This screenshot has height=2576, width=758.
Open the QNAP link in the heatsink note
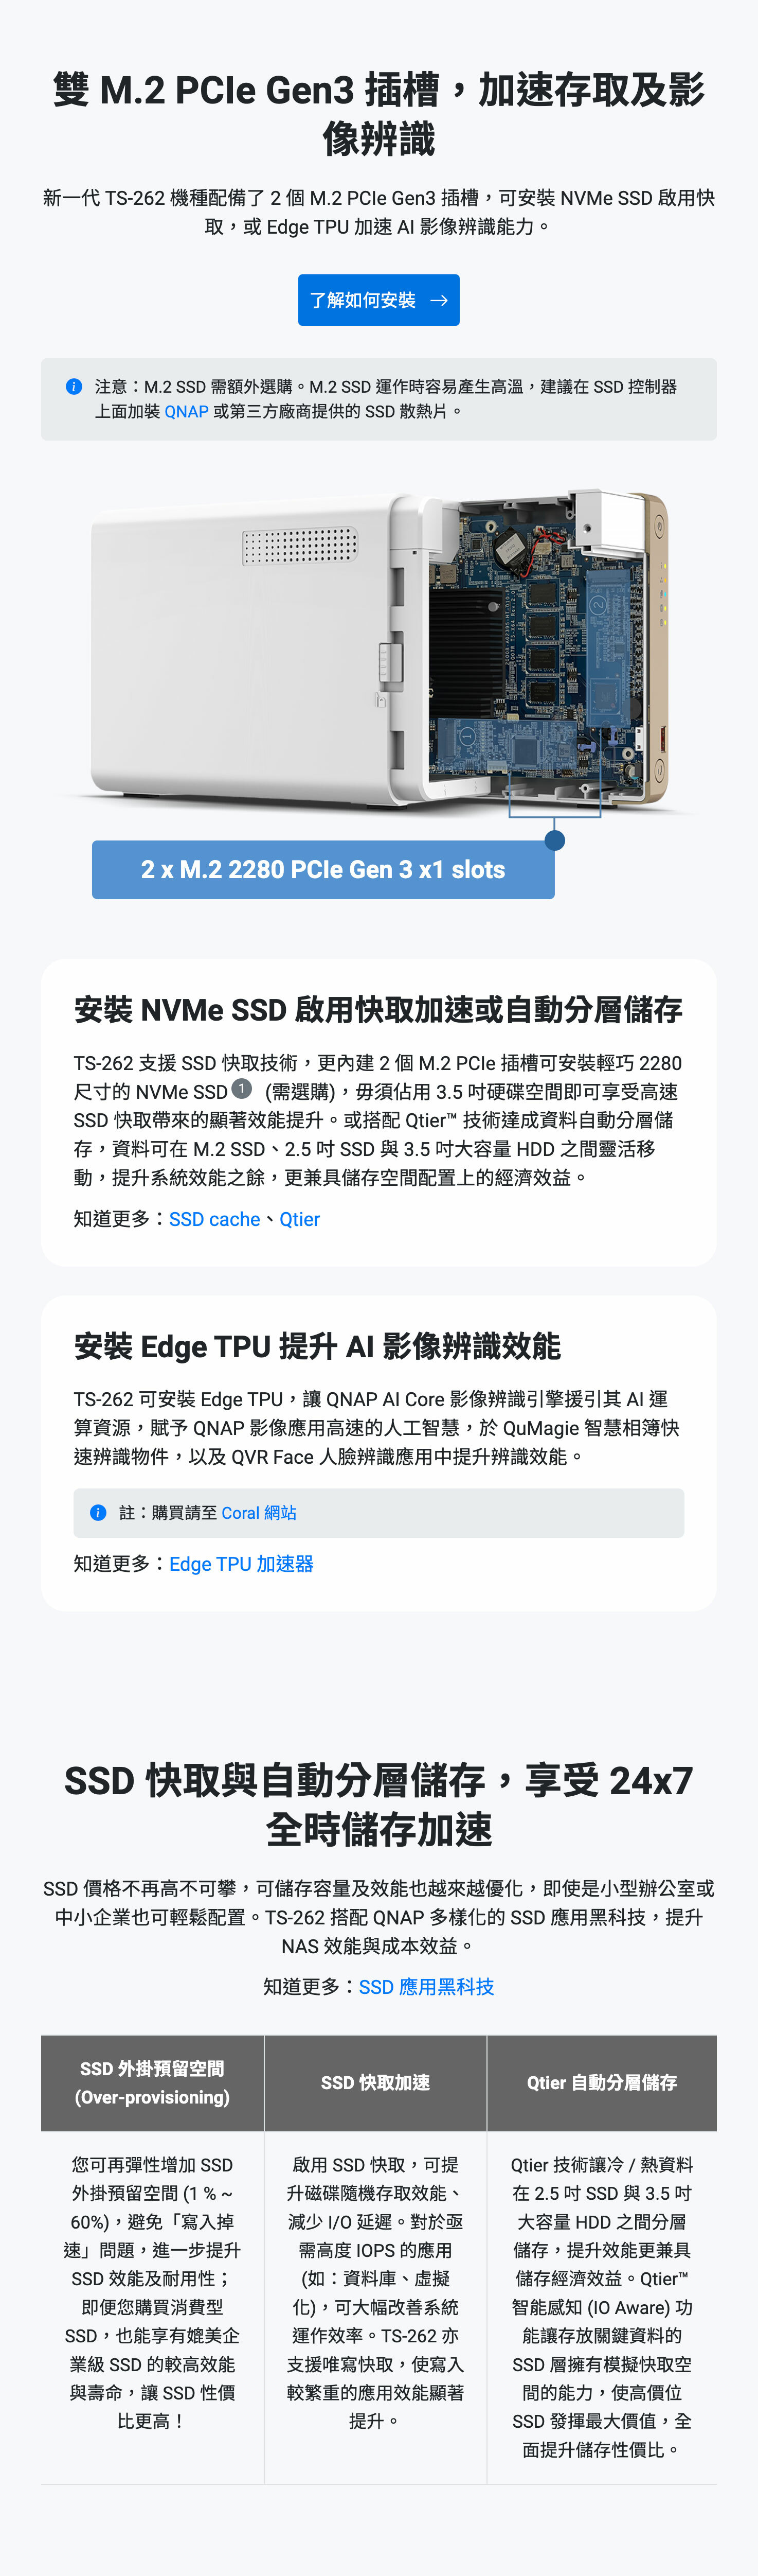(186, 411)
